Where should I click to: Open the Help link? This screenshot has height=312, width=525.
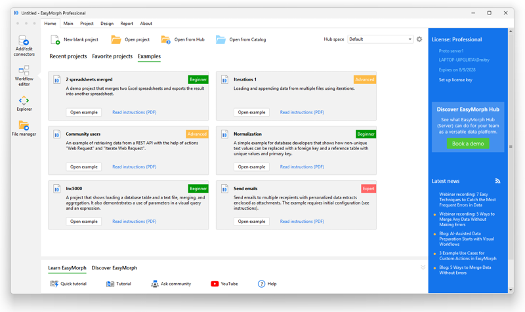[267, 284]
